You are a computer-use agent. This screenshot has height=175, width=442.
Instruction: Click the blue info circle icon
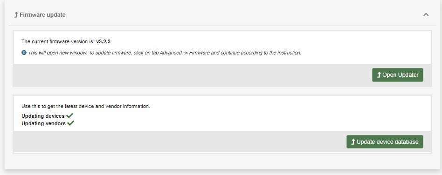pos(24,52)
